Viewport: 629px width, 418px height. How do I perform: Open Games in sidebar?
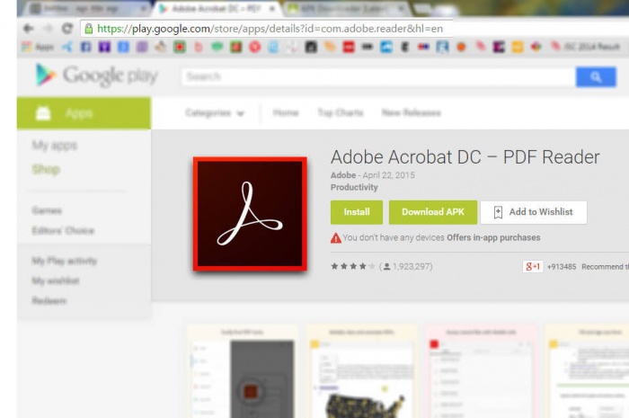click(x=47, y=210)
